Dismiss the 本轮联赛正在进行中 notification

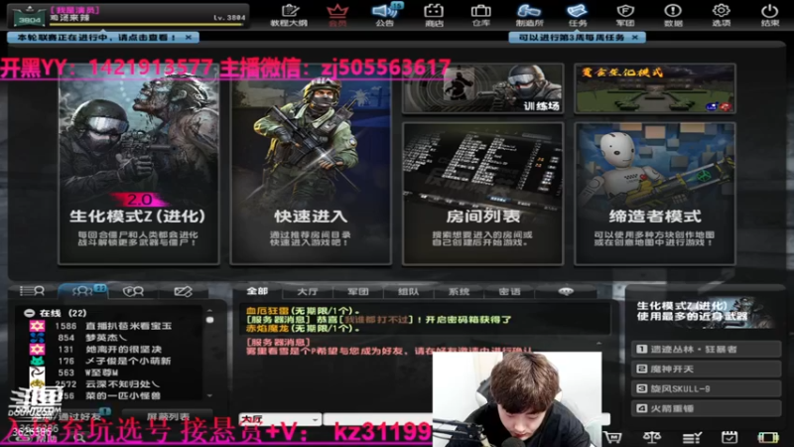(189, 38)
